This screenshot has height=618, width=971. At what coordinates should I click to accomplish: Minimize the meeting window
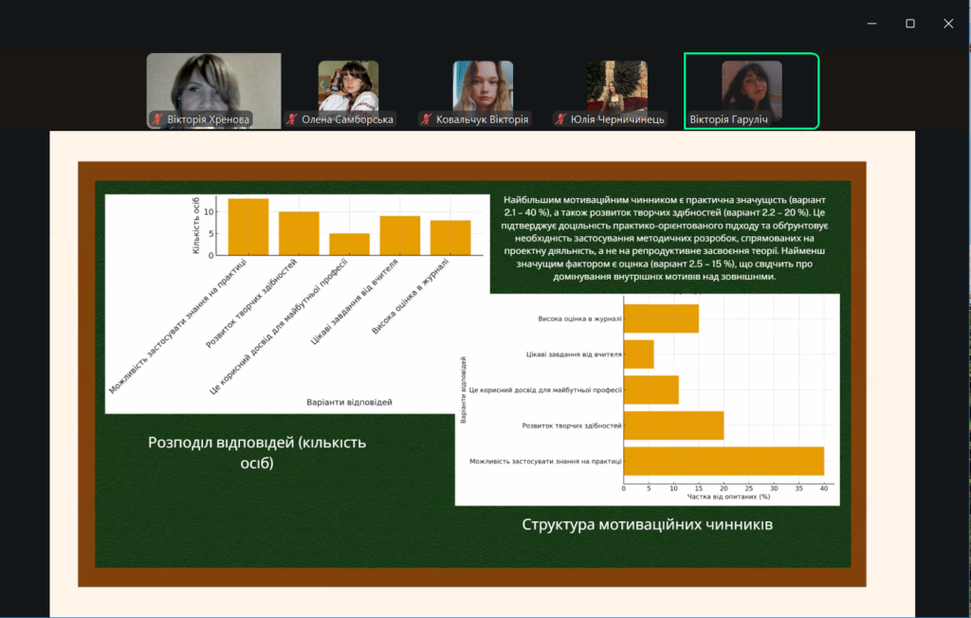coord(870,24)
